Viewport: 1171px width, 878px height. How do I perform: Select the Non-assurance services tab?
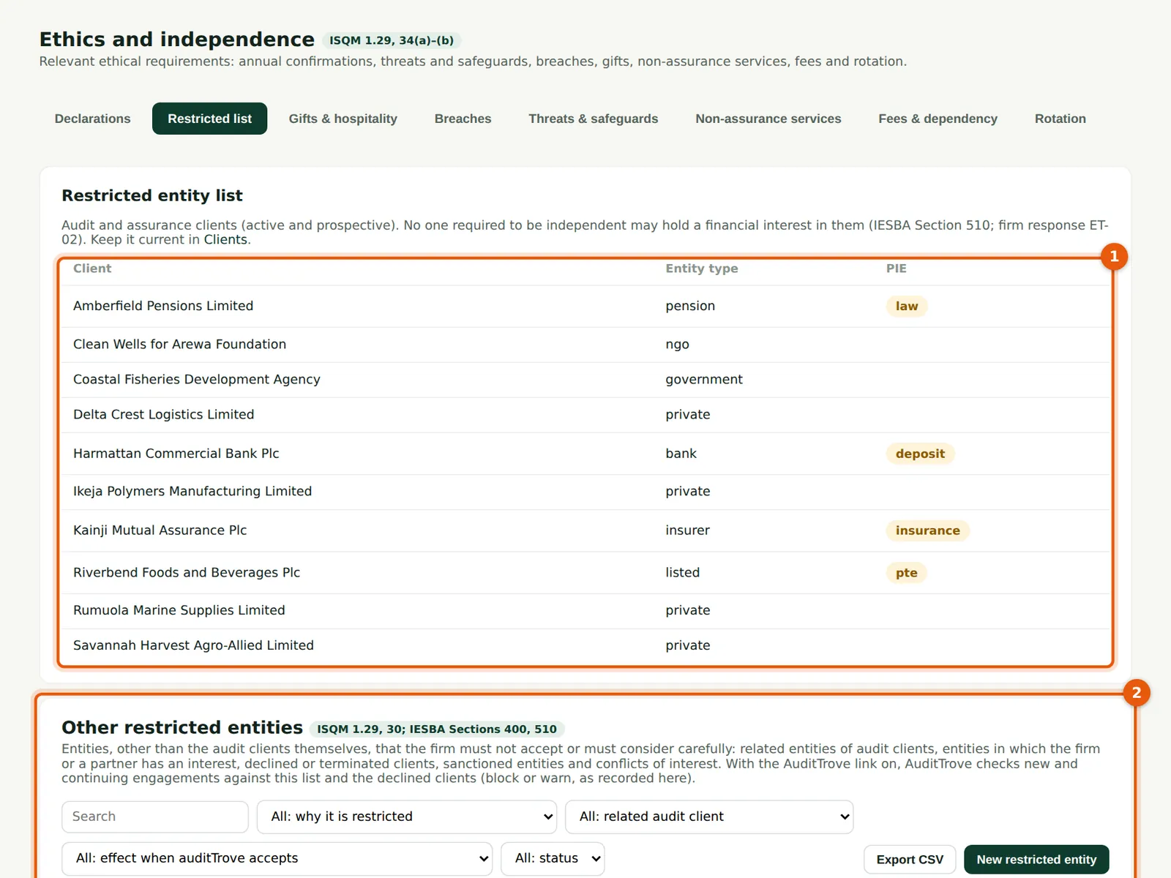coord(768,119)
